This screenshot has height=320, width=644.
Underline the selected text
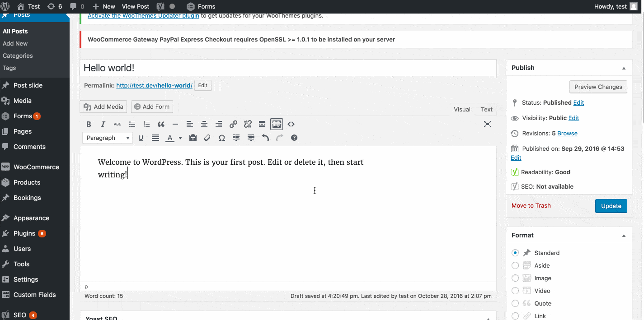pos(141,138)
